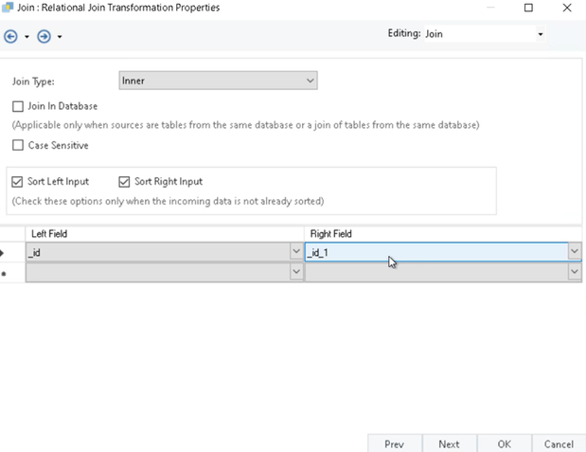This screenshot has height=452, width=586.
Task: Enable the Join In Database checkbox
Action: [18, 106]
